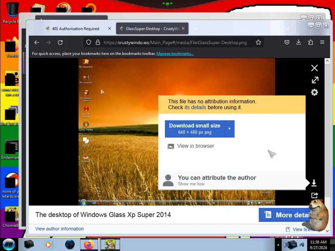Show hidden system tray icons
This screenshot has height=251, width=335.
coord(278,245)
